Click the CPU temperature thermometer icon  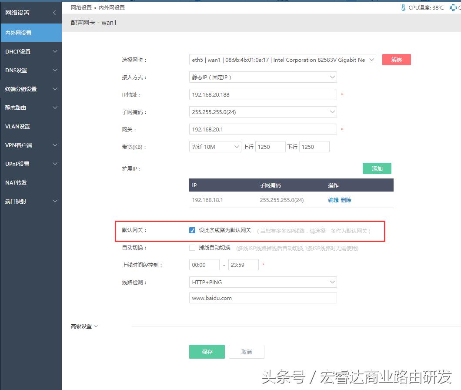click(404, 7)
